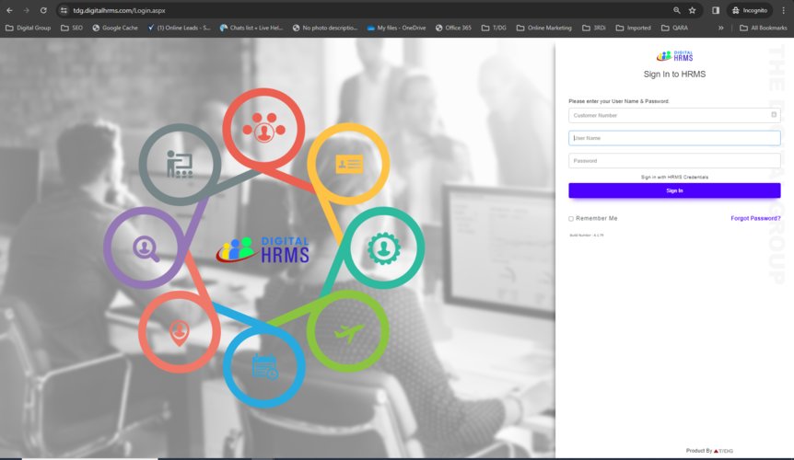Open the Forgot Password link
Viewport: 794px width, 460px height.
[755, 219]
